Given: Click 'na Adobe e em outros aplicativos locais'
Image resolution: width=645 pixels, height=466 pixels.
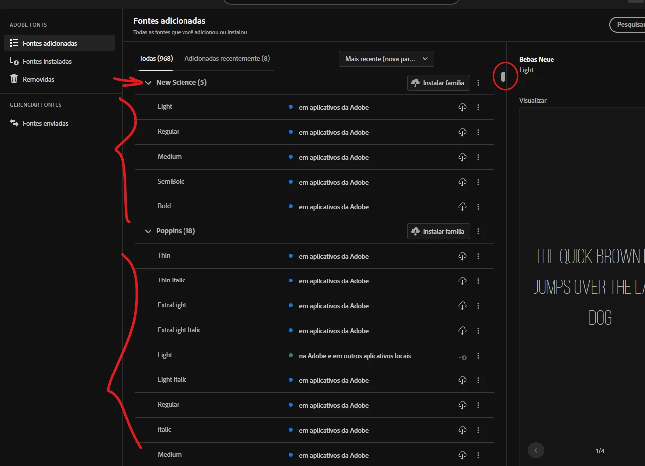Looking at the screenshot, I should coord(355,356).
